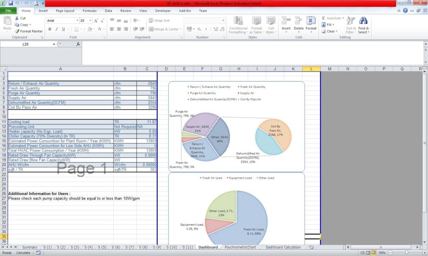428x256 pixels.
Task: Click the Percent Style icon
Action: point(199,29)
